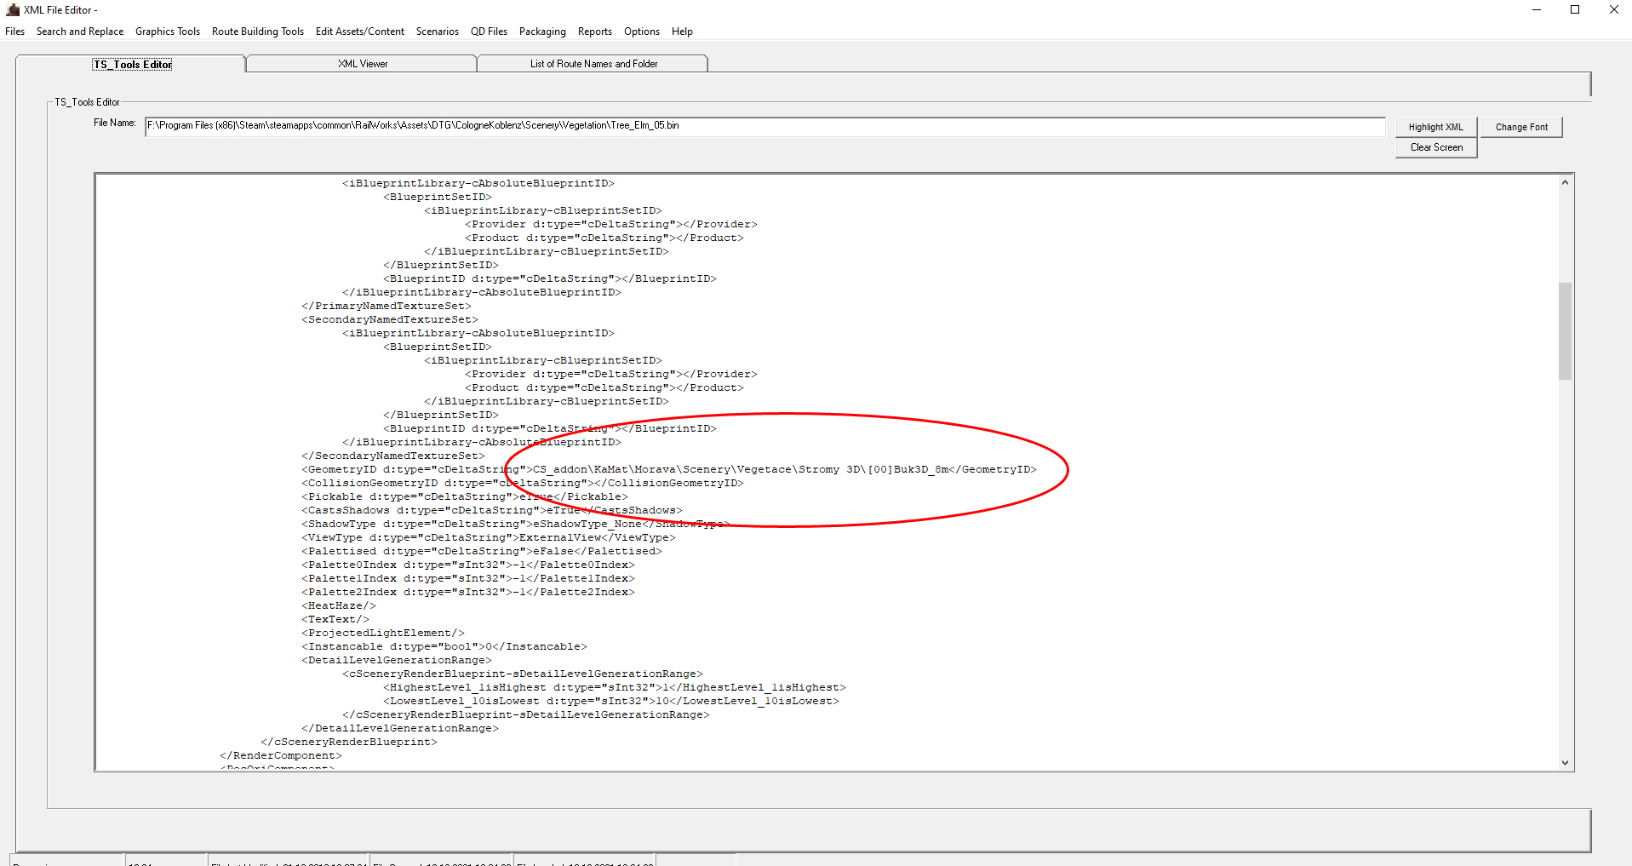Click the LowestLevel_10isLowest line

click(x=611, y=701)
